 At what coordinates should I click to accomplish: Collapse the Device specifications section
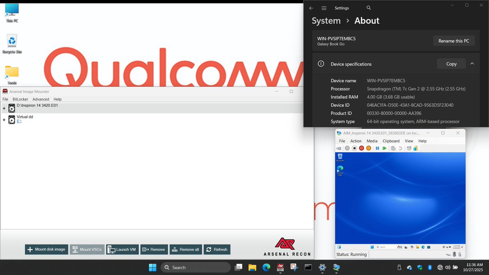coord(472,64)
